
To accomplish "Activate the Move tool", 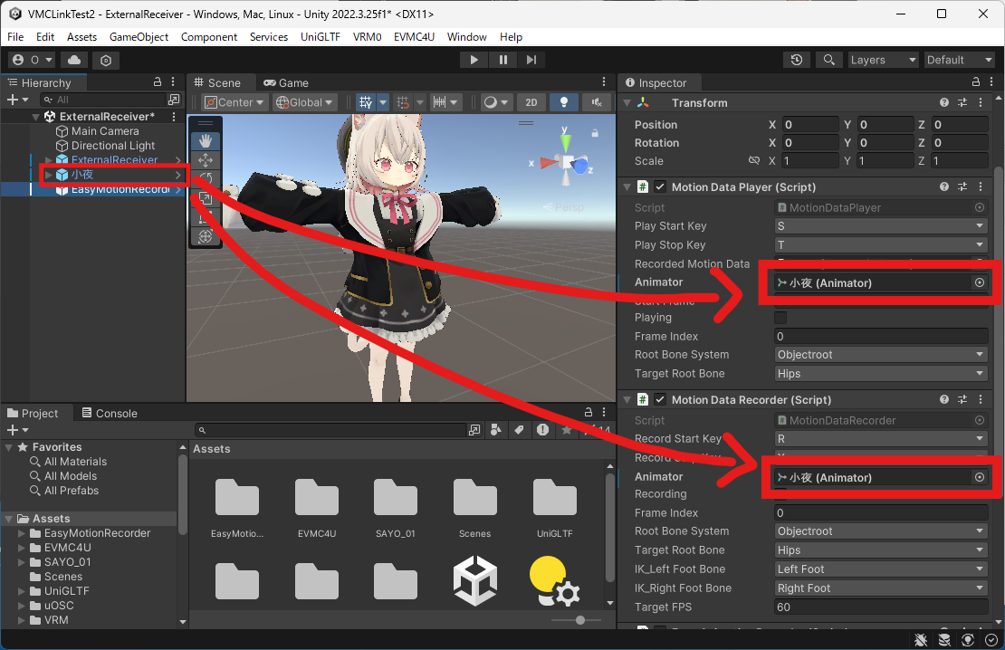I will point(205,159).
